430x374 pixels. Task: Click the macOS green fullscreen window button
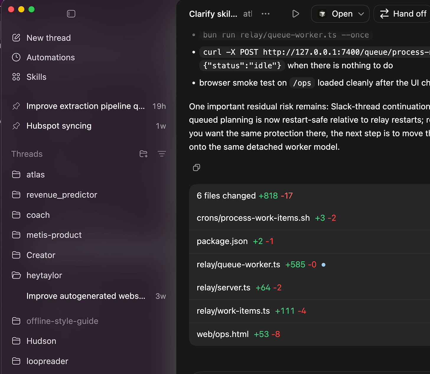click(31, 9)
